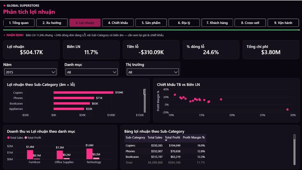Click the Copiers row in profit table
This screenshot has height=170, width=302.
[165, 146]
